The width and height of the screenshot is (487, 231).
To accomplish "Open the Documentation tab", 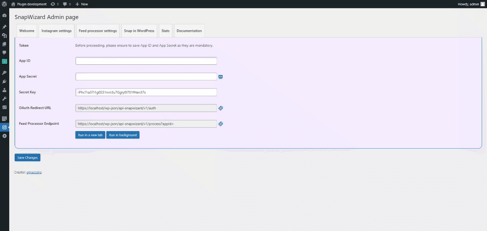I will click(189, 31).
